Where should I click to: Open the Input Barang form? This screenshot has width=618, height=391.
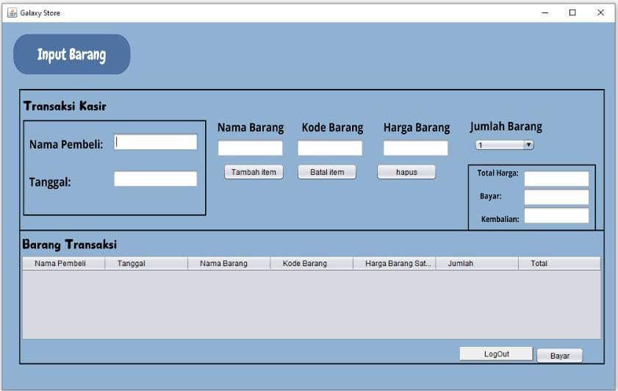pyautogui.click(x=71, y=54)
